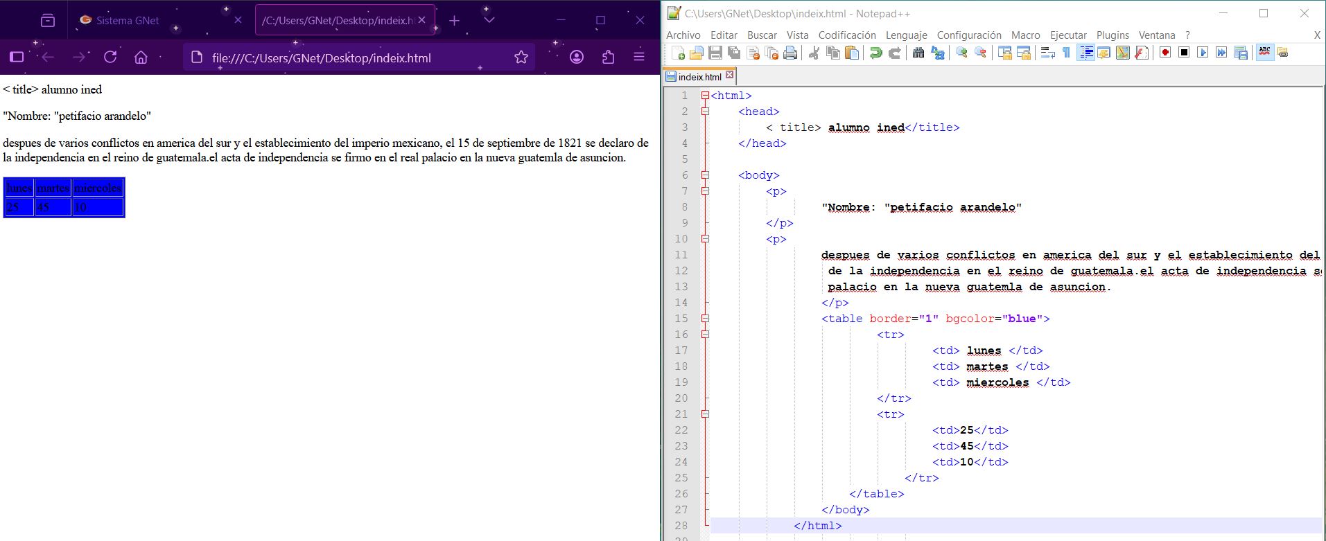Click the Save icon in Notepad++ toolbar
Viewport: 1326px width, 541px height.
(715, 53)
